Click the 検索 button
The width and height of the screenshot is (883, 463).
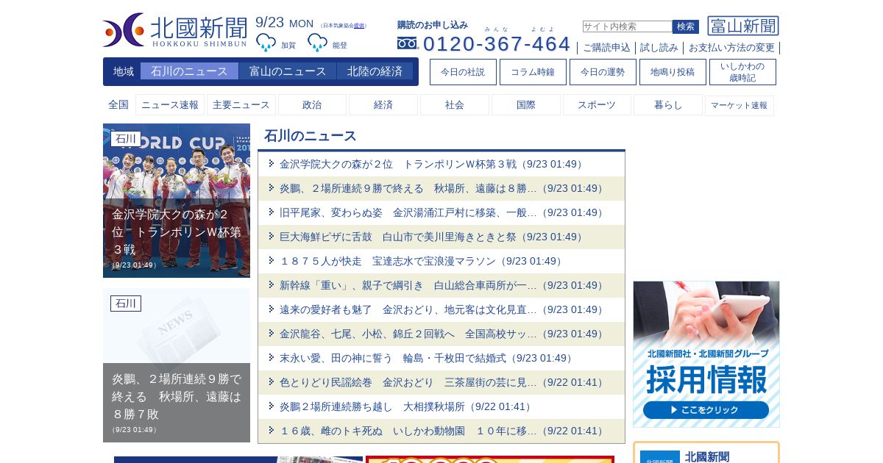click(686, 26)
